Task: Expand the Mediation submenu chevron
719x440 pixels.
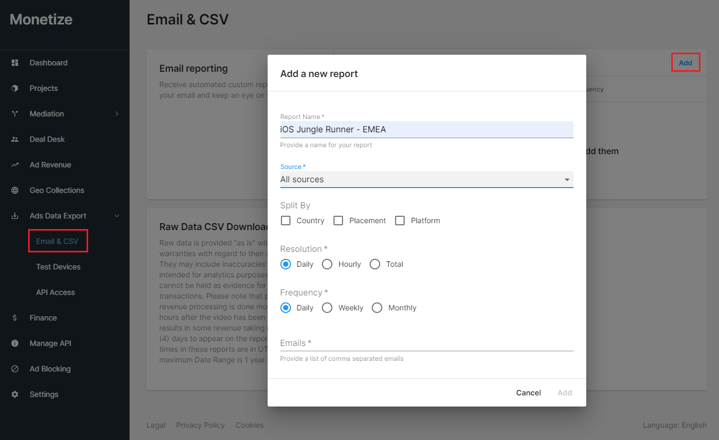Action: (117, 114)
